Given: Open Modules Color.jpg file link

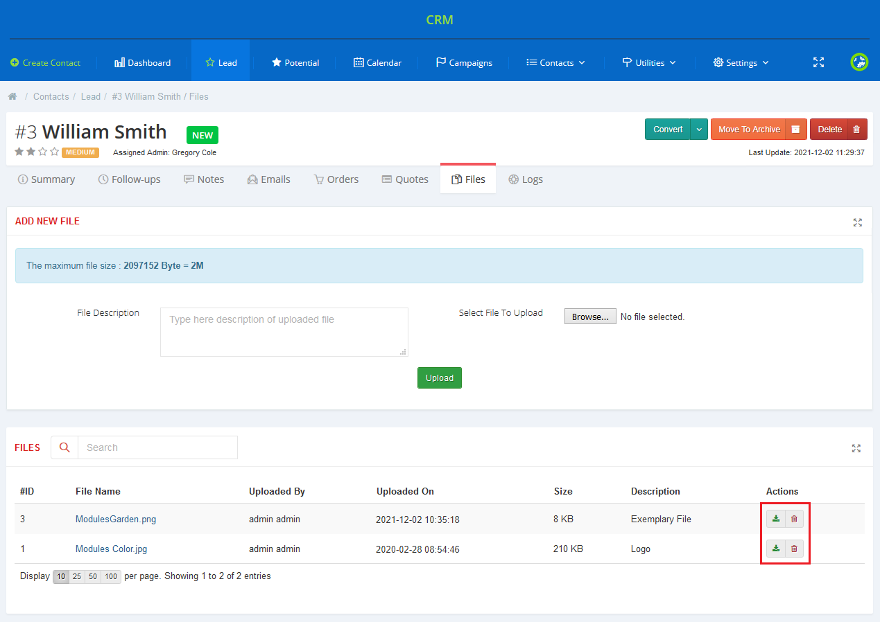Looking at the screenshot, I should pyautogui.click(x=111, y=549).
